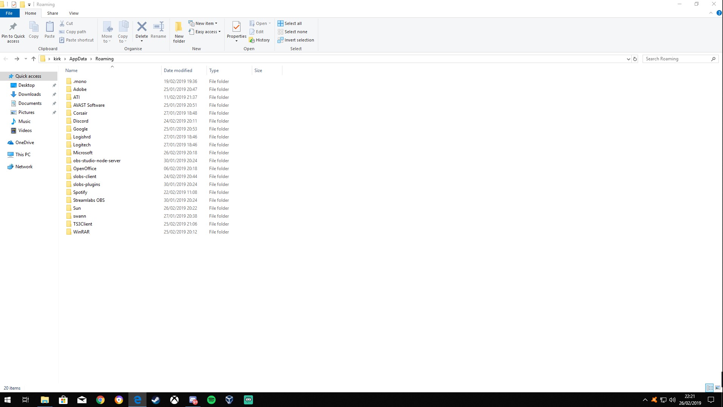Image resolution: width=723 pixels, height=407 pixels.
Task: Open Spotify from the taskbar
Action: 211,400
